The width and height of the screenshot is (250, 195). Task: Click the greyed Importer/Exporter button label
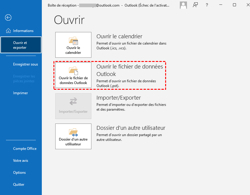point(73,112)
